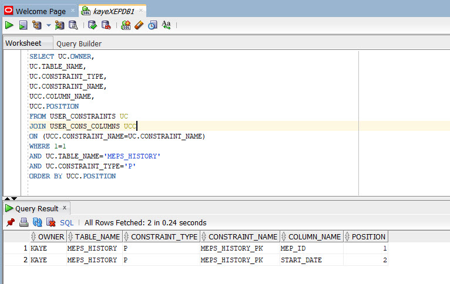Viewport: 450px width, 284px height.
Task: Switch to the Query Builder tab
Action: pyautogui.click(x=79, y=43)
